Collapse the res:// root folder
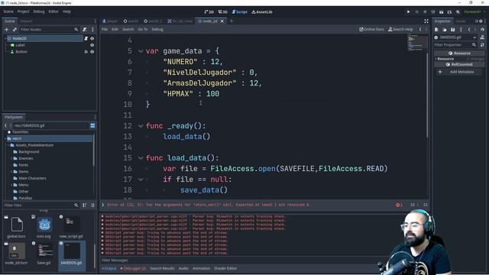489x275 pixels. [6, 138]
